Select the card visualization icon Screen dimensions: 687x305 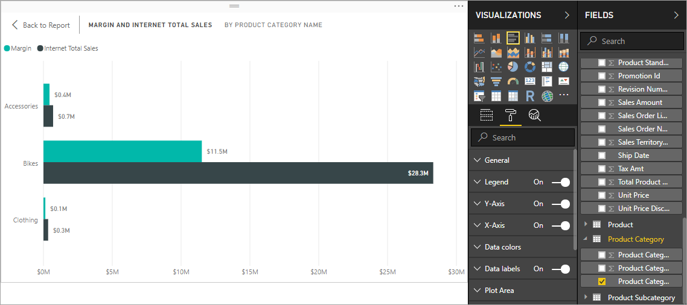click(x=530, y=81)
